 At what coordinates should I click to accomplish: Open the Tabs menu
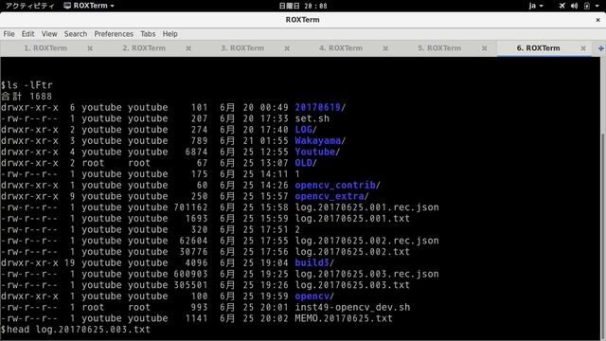(148, 34)
